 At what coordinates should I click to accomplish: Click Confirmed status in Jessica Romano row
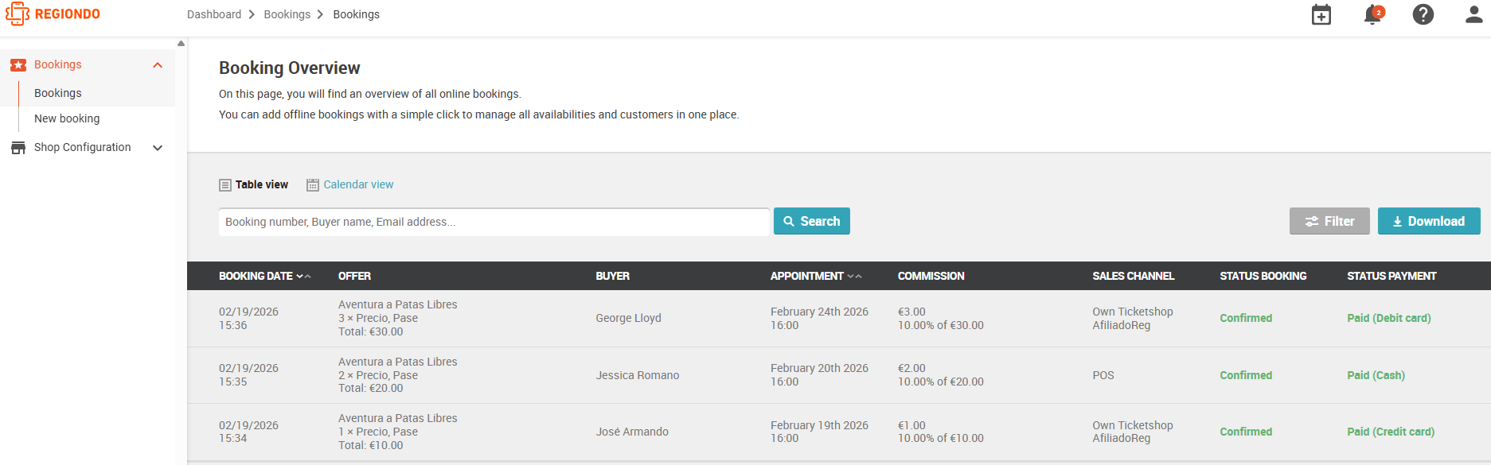click(1246, 375)
